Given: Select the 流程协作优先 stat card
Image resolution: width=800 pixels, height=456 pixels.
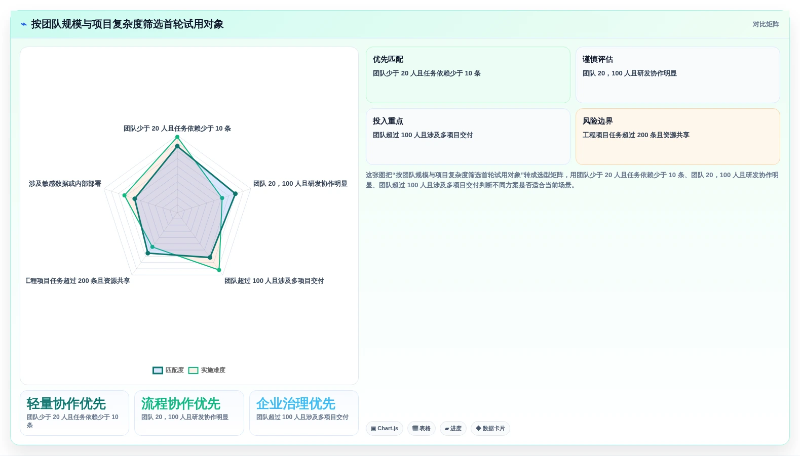Looking at the screenshot, I should [189, 413].
